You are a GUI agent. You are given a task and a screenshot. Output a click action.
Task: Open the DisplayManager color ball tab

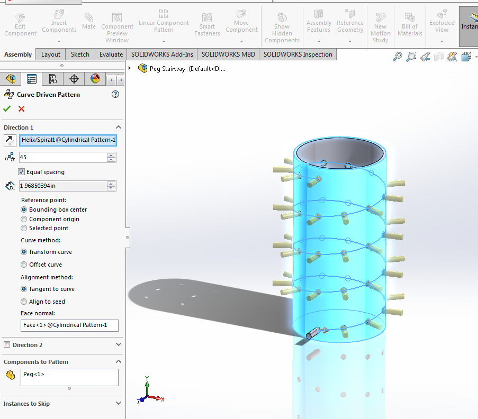tap(95, 79)
